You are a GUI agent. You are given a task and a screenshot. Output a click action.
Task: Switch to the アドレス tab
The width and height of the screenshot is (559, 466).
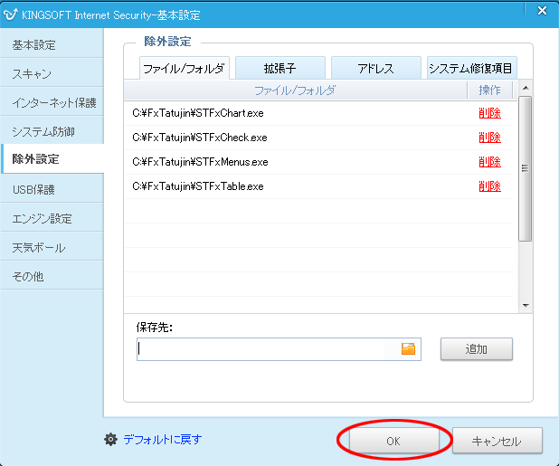[x=376, y=68]
